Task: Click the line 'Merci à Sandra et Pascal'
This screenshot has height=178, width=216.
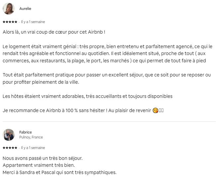Action: (x=60, y=172)
